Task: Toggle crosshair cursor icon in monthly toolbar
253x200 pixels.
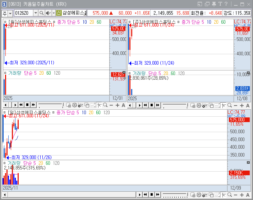Action: [100, 105]
